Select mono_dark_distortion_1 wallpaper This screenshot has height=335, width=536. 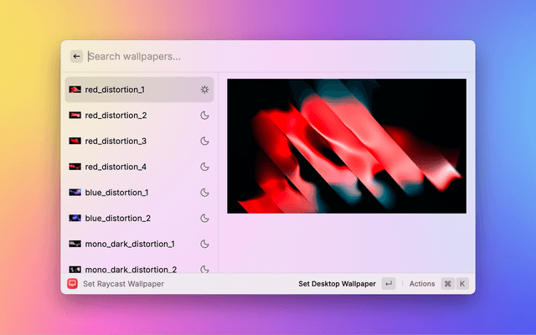coord(130,245)
